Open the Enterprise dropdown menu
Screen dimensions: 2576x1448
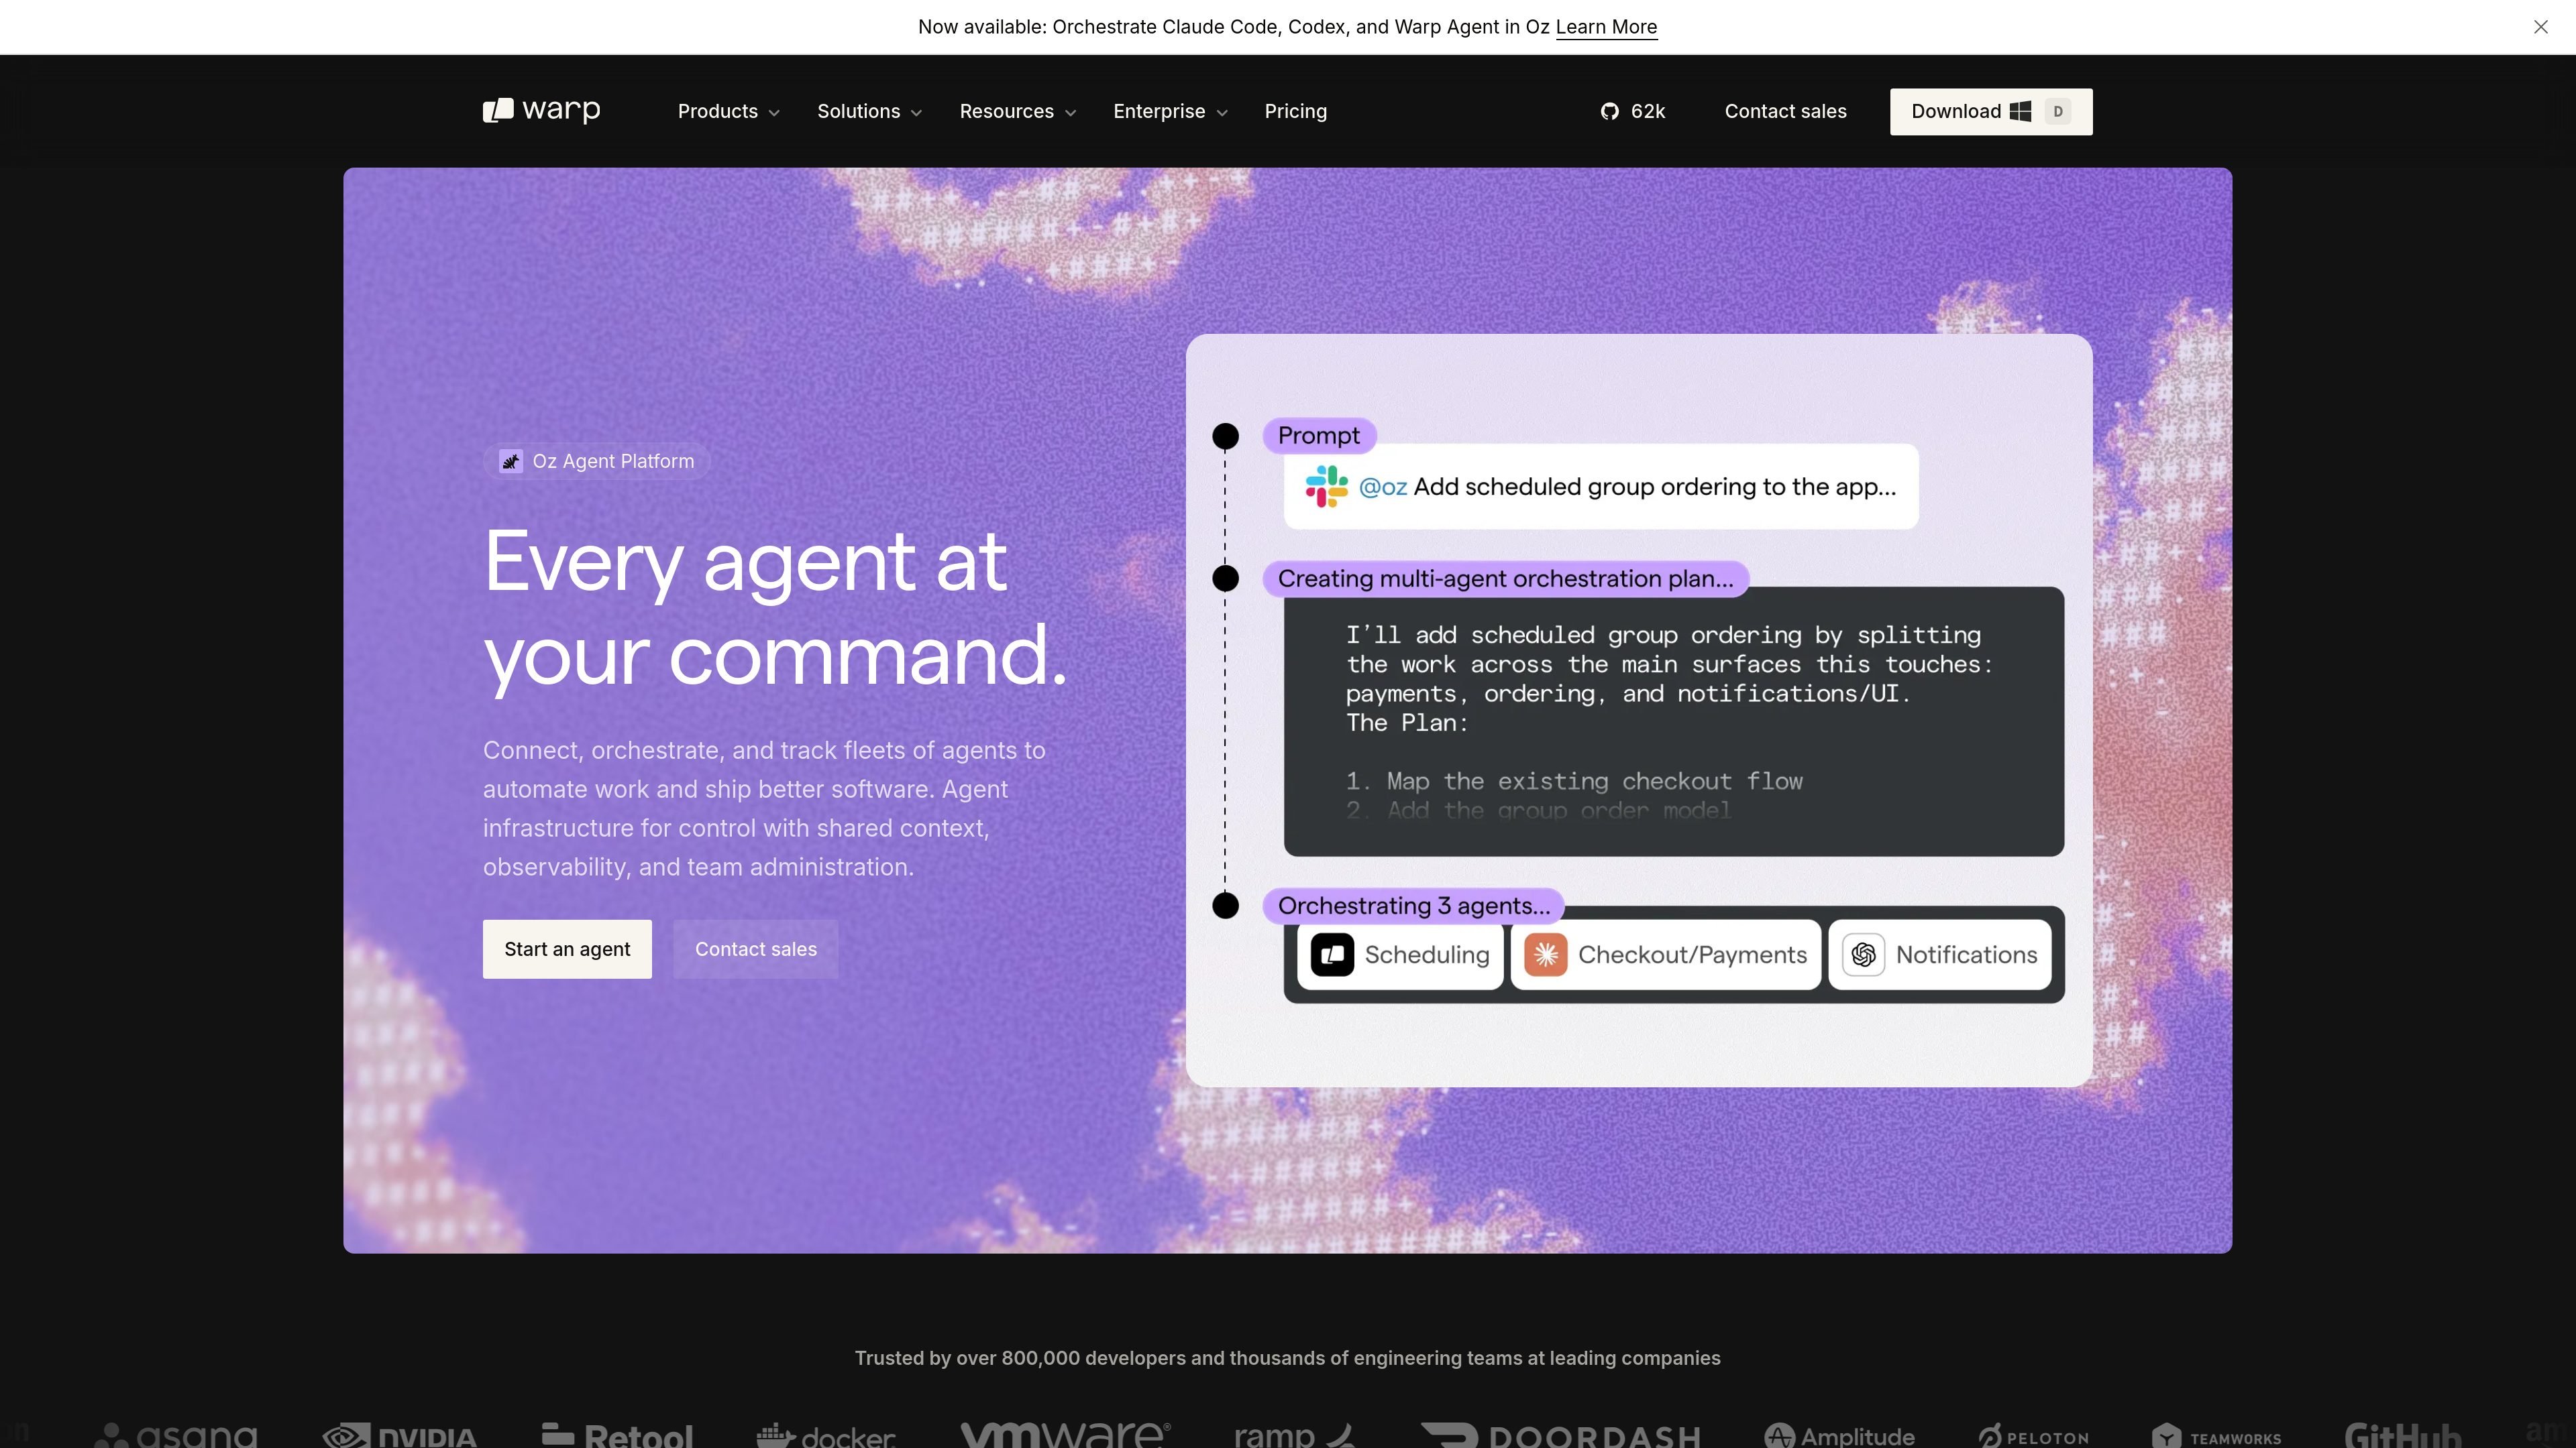pyautogui.click(x=1170, y=111)
